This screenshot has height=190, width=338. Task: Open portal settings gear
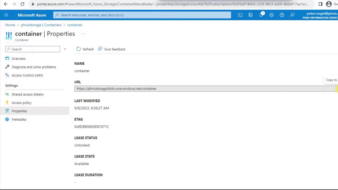click(x=271, y=15)
